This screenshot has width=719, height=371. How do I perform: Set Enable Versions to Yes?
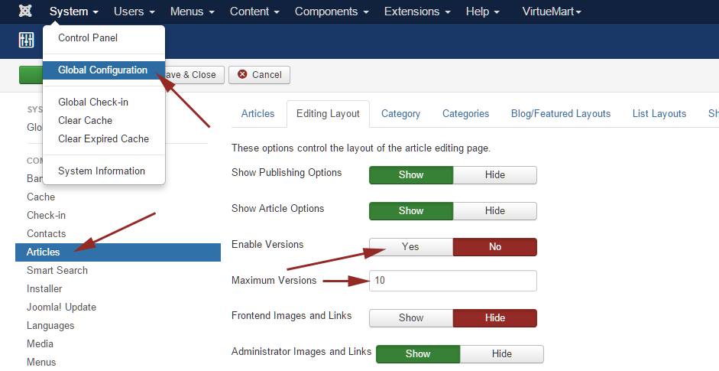[411, 246]
